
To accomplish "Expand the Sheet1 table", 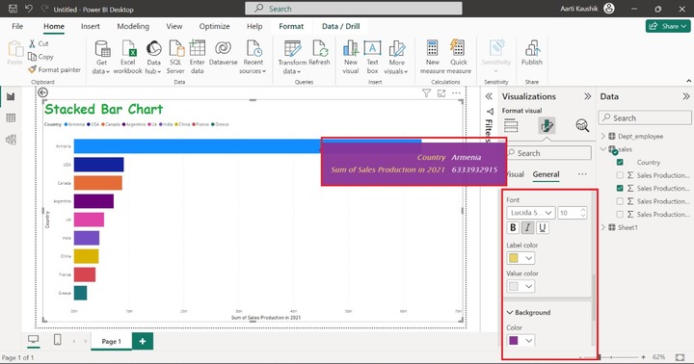I will point(603,227).
